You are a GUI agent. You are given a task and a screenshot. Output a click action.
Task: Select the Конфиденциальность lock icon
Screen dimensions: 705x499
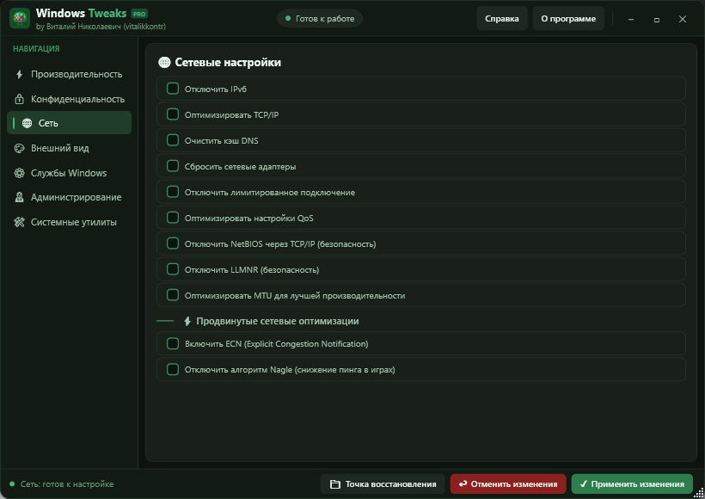19,99
